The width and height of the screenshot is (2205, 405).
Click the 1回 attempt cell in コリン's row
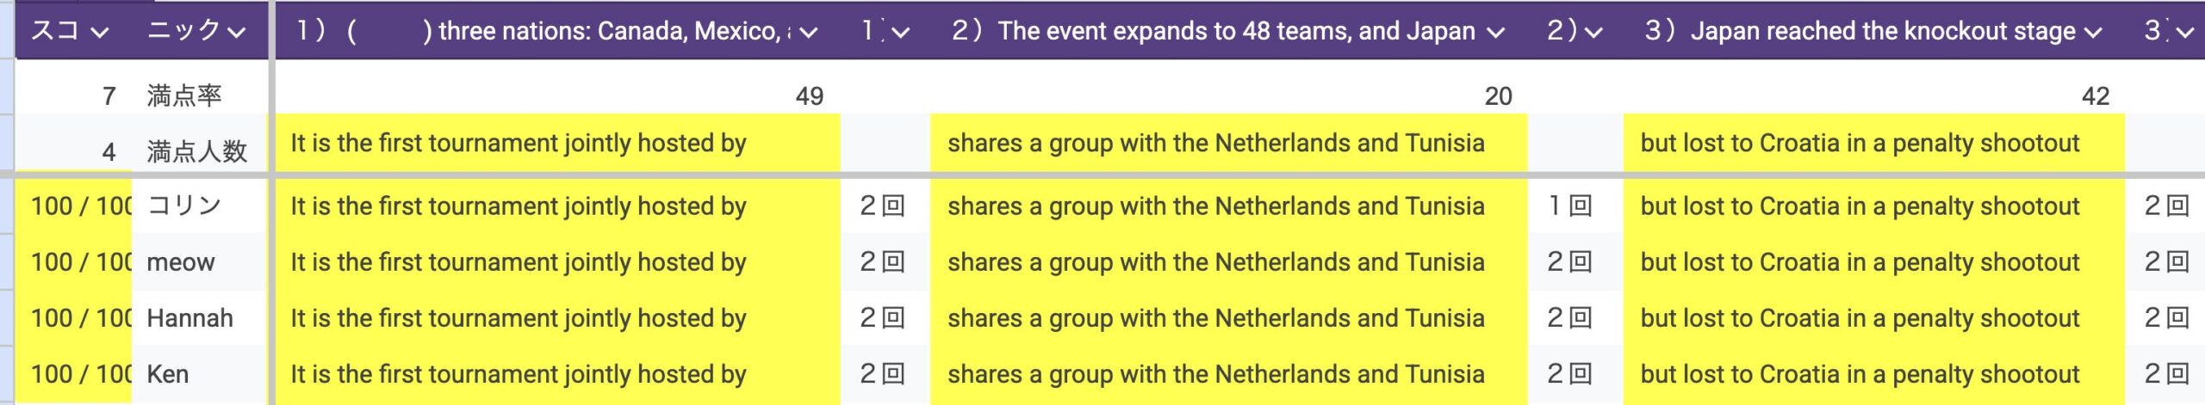coord(1569,206)
